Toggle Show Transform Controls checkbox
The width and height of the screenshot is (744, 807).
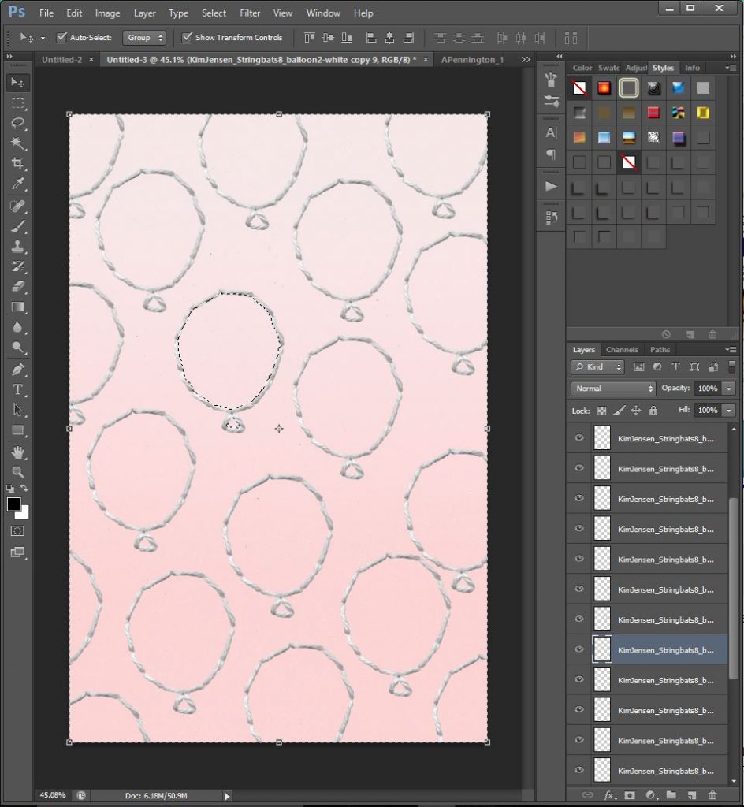pos(188,37)
